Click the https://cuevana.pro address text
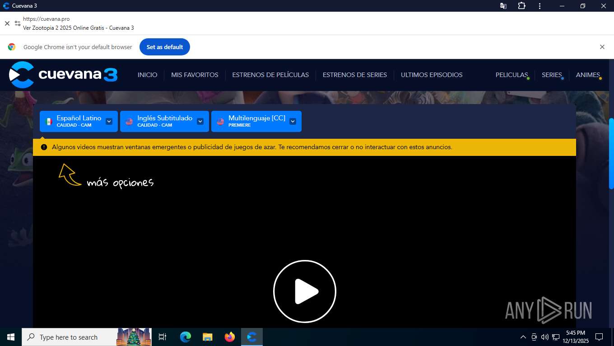The height and width of the screenshot is (346, 614). click(47, 19)
